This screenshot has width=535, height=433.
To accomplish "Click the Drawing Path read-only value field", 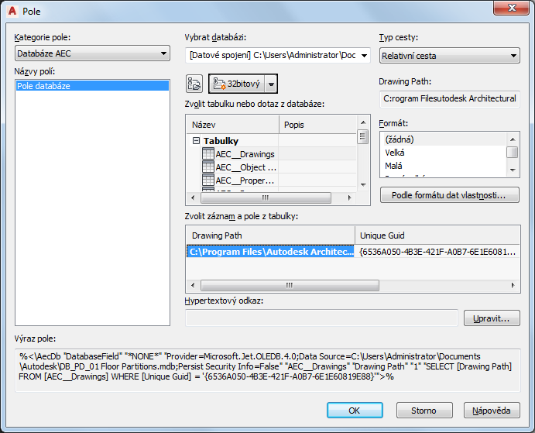I will click(450, 98).
